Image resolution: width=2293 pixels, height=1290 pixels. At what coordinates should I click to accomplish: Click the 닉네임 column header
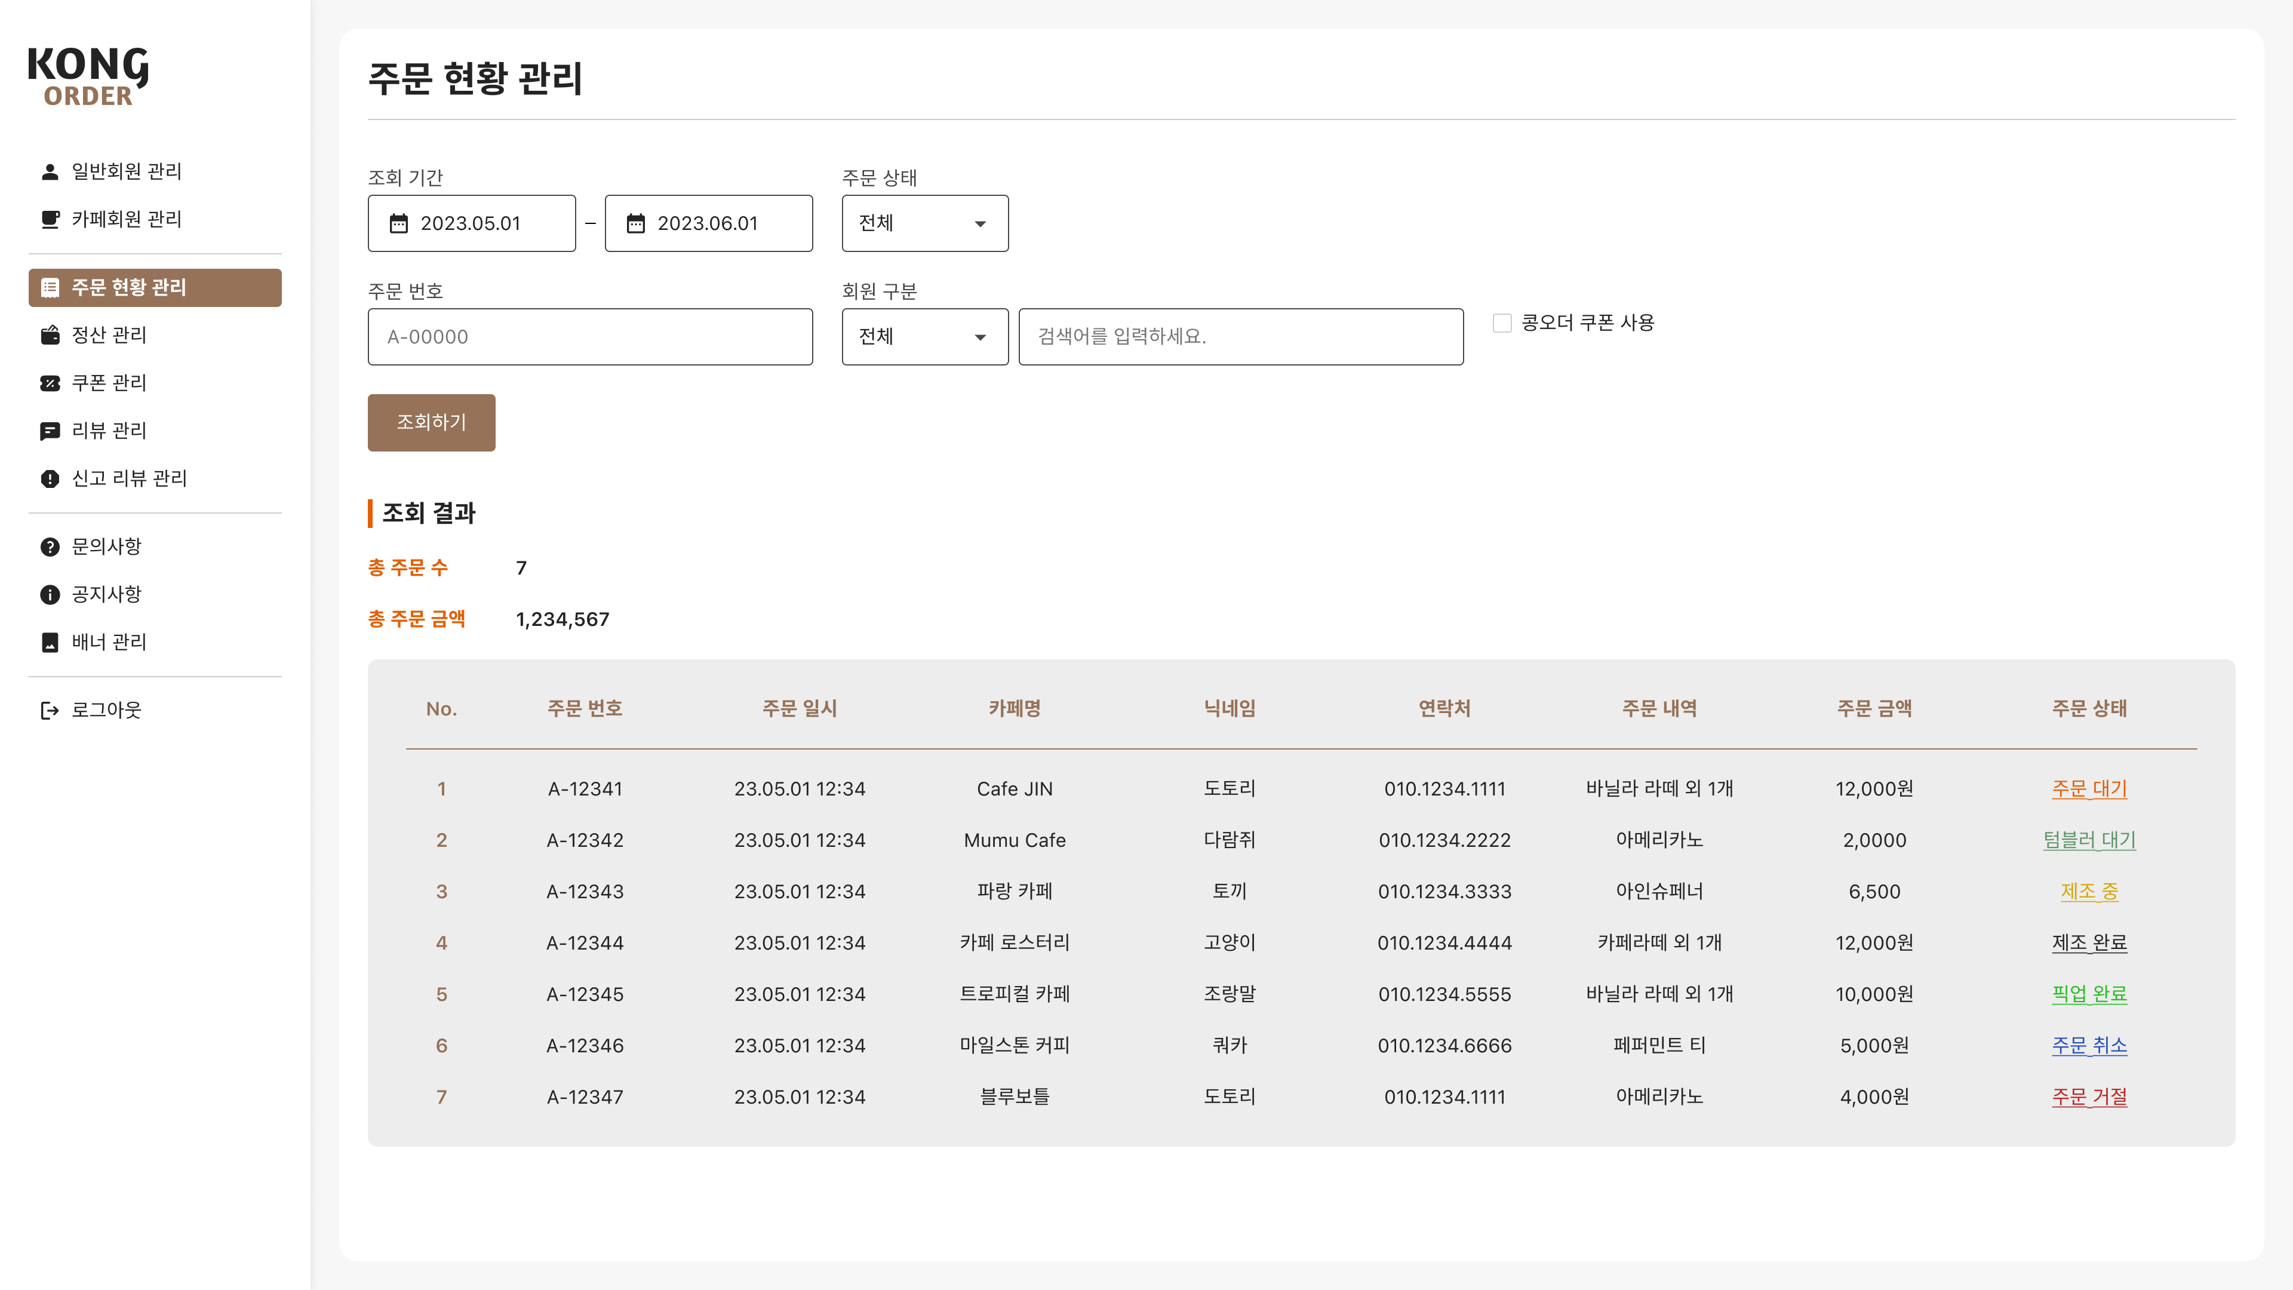1230,709
